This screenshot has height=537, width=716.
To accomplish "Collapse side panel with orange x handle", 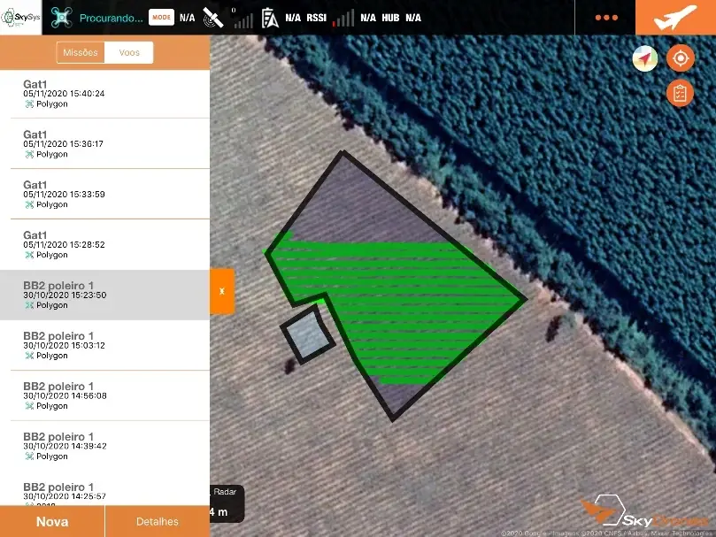I will tap(222, 291).
